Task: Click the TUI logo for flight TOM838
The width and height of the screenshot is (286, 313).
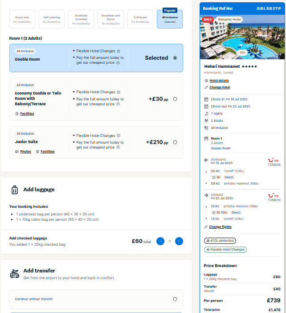Action: 273,161
